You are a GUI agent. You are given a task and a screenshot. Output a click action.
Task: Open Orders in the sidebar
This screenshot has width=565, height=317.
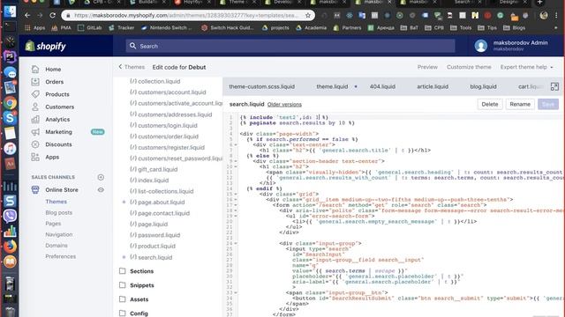click(x=55, y=82)
